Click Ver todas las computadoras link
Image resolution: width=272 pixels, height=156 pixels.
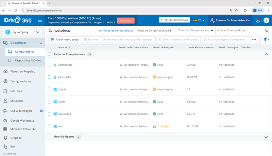(x=116, y=31)
